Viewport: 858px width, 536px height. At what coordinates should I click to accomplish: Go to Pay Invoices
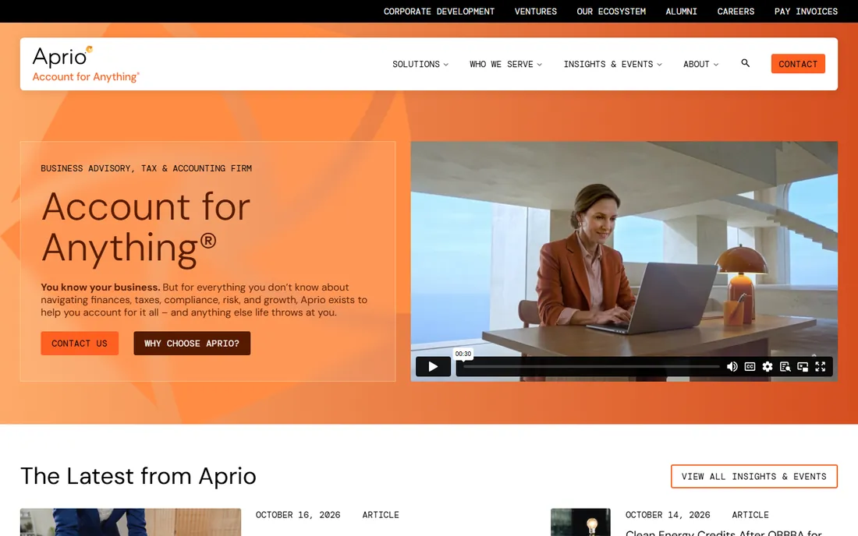806,11
